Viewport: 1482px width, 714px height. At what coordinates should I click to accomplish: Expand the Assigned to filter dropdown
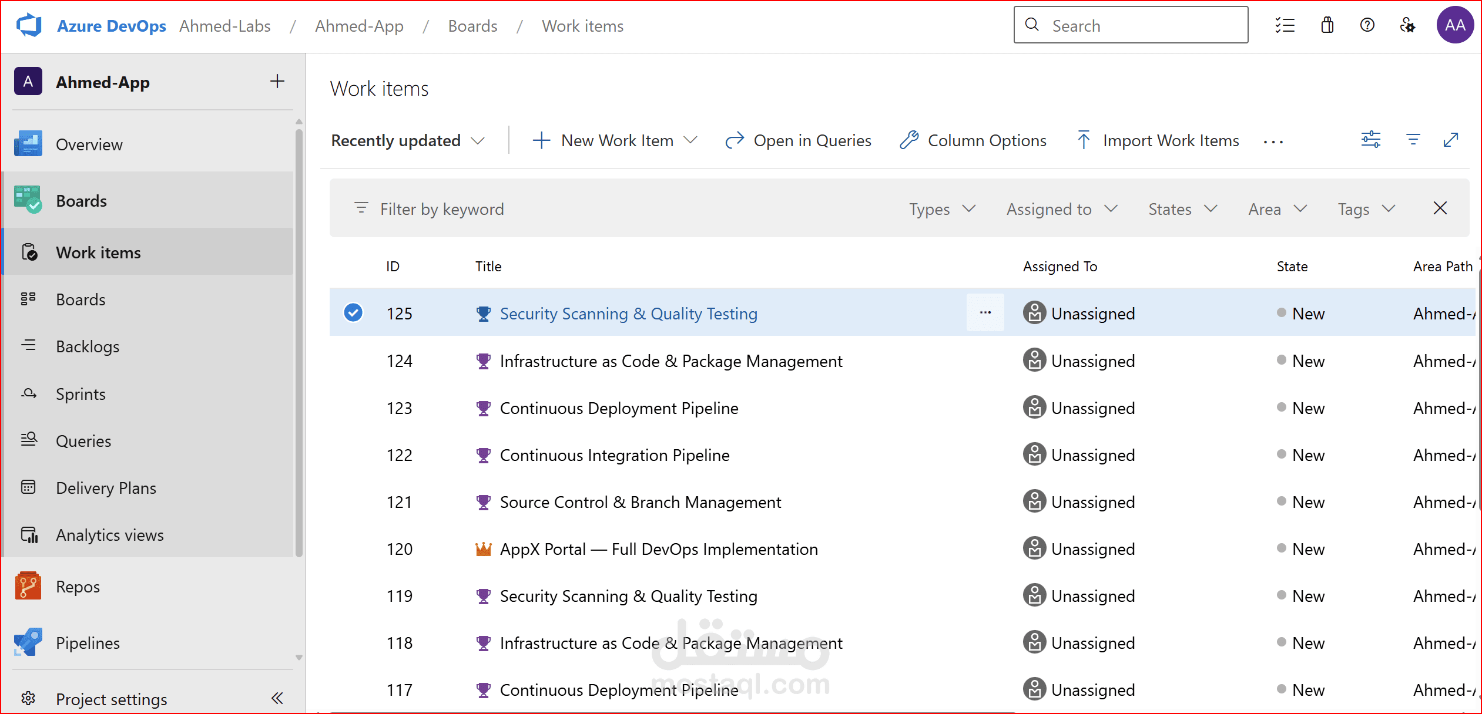click(x=1061, y=208)
